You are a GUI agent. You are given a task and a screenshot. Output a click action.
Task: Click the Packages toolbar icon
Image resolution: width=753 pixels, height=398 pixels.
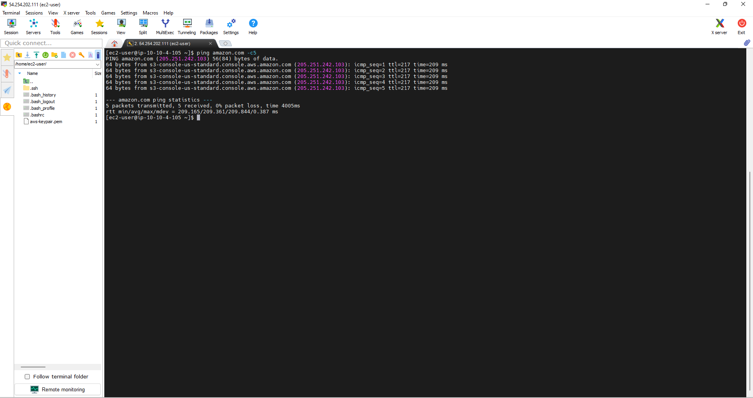click(209, 27)
